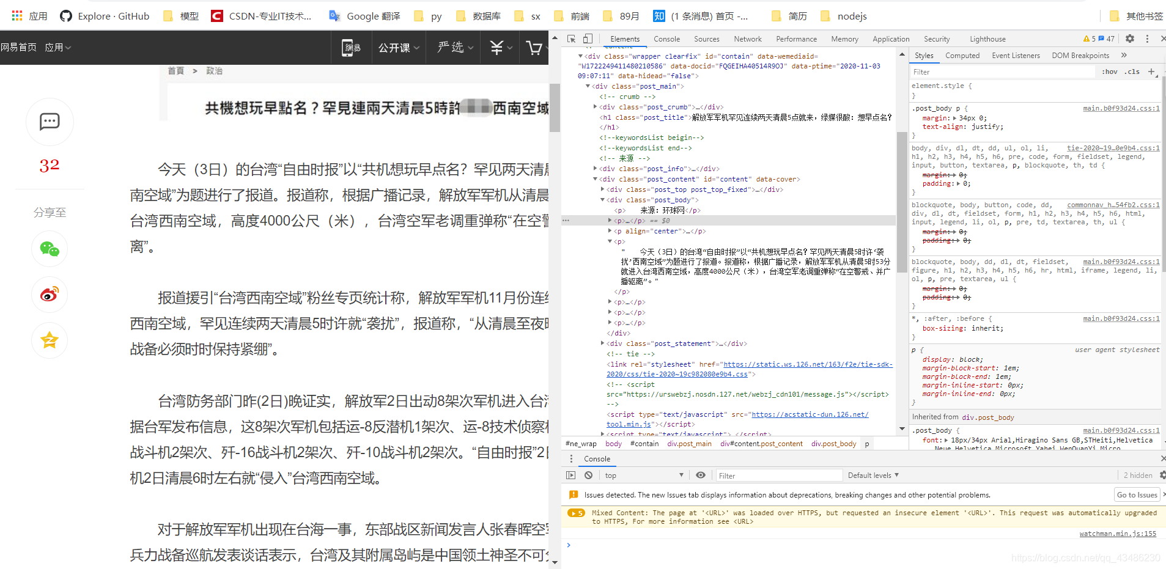Toggle the device toolbar icon
The width and height of the screenshot is (1166, 569).
click(x=588, y=39)
